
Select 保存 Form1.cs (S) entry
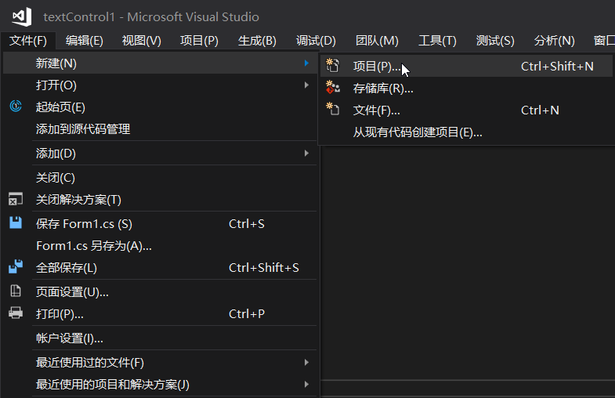click(160, 224)
